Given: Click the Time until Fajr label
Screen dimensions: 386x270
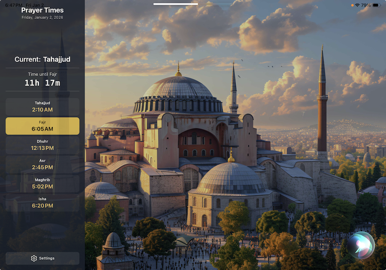Looking at the screenshot, I should 42,74.
